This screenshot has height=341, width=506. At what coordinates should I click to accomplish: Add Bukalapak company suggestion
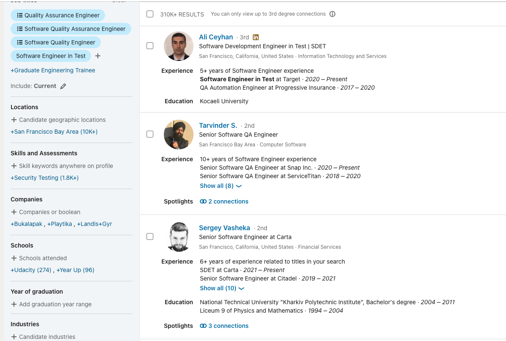[26, 224]
